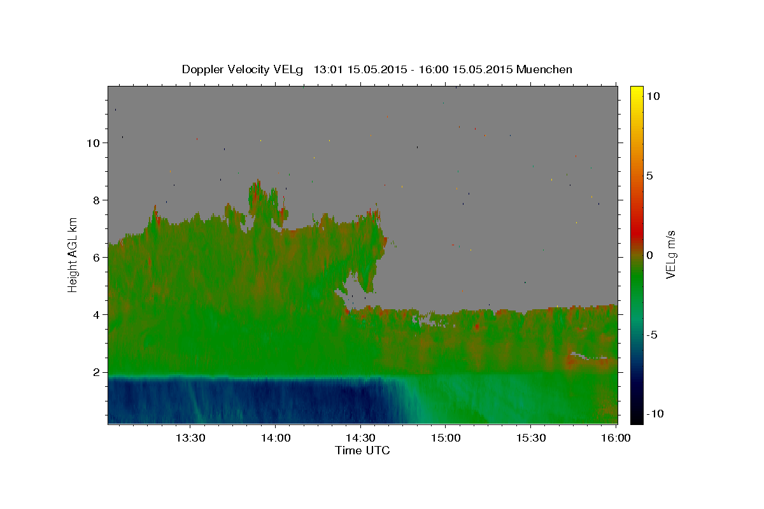This screenshot has height=509, width=764.
Task: Click the colorbar tick label -10
Action: coord(654,414)
